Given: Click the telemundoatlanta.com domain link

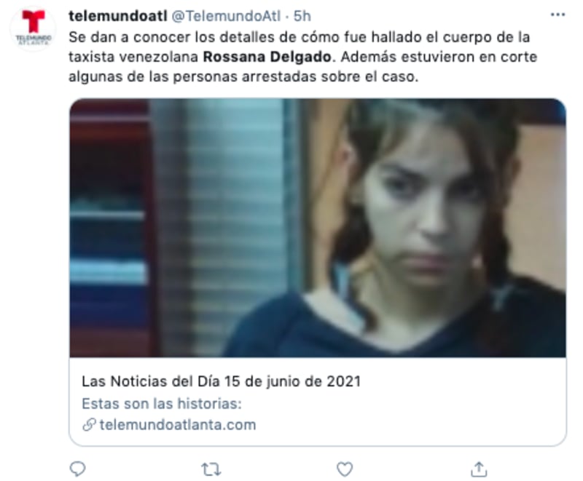Looking at the screenshot, I should (x=178, y=424).
